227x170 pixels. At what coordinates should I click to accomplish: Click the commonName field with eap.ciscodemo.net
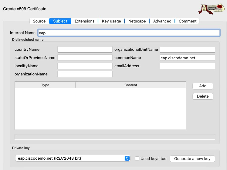[x=187, y=57]
